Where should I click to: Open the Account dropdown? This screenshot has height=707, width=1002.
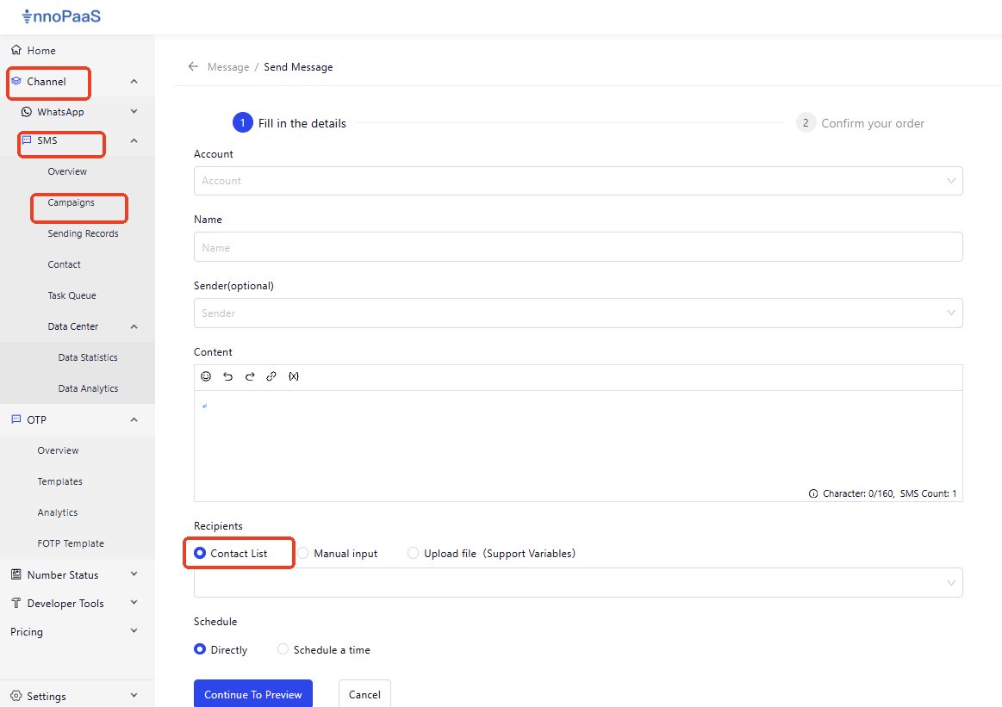pos(577,181)
